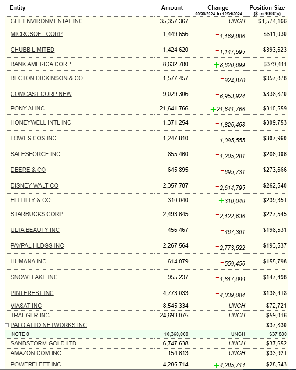Select the −1,169,886 Microsoft change value

click(x=230, y=36)
